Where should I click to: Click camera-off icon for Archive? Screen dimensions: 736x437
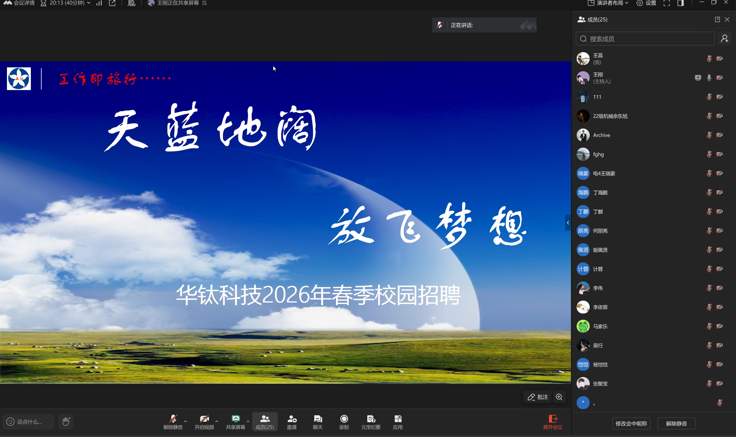pyautogui.click(x=720, y=135)
